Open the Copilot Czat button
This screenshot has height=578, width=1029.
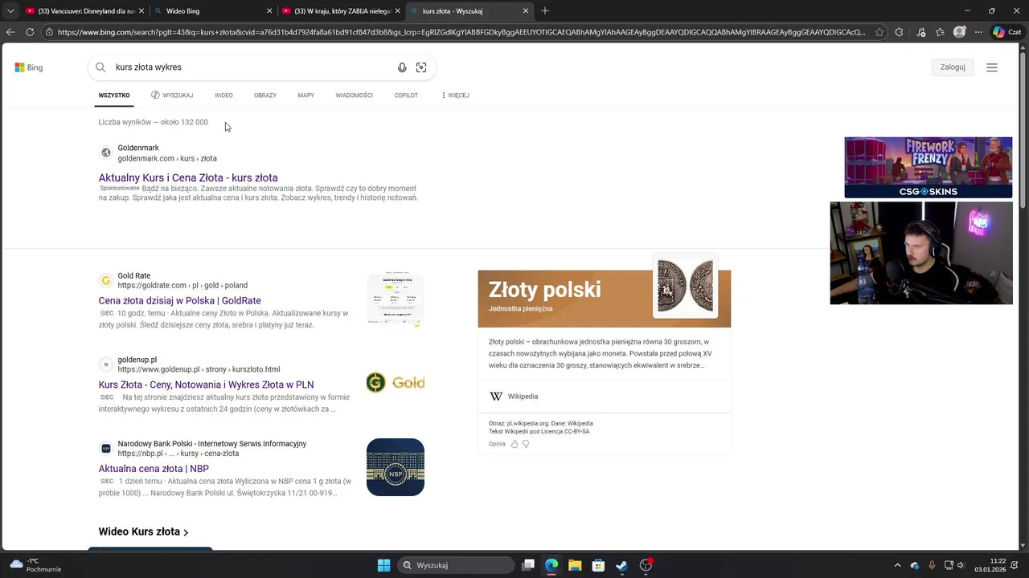tap(1006, 32)
